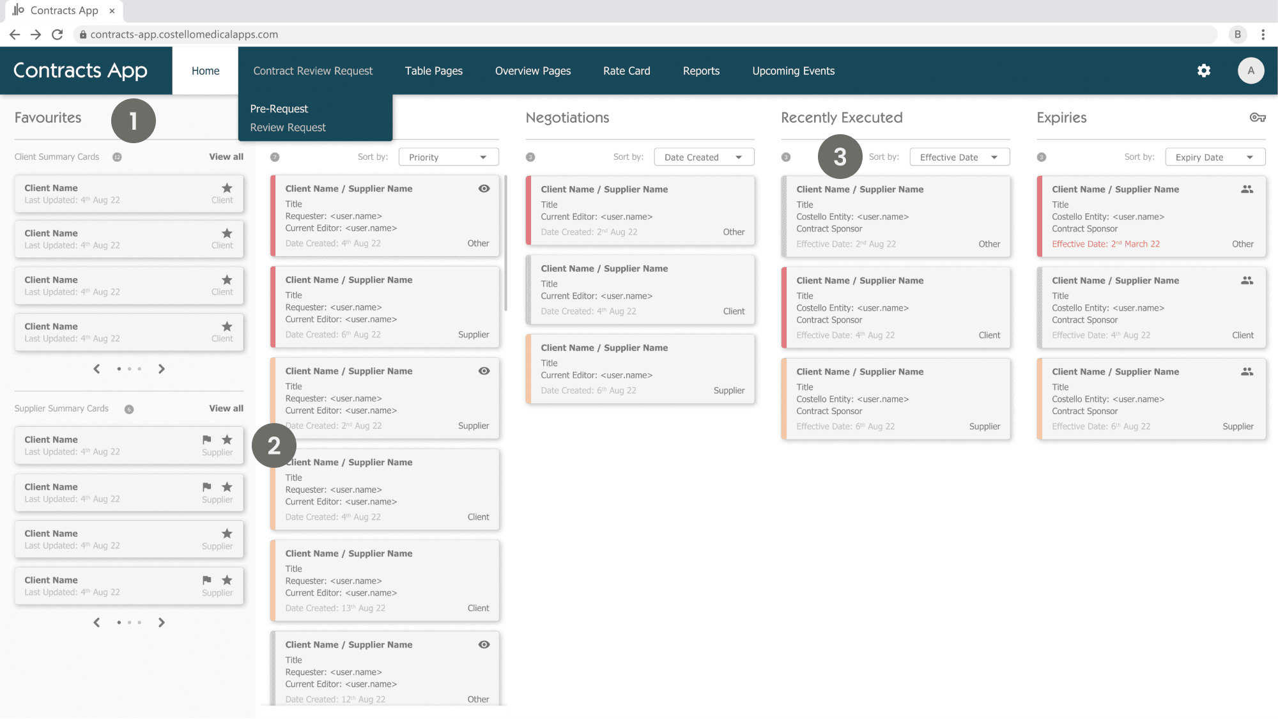Click the people icon on the first Expiries card

click(x=1247, y=189)
